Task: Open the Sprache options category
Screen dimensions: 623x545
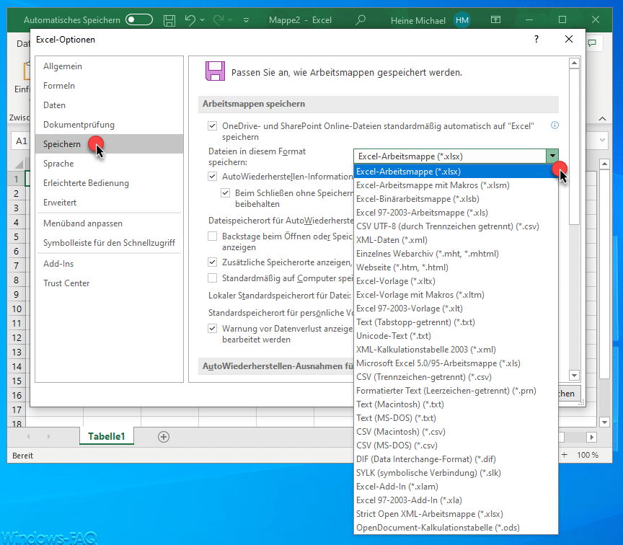Action: [x=110, y=164]
